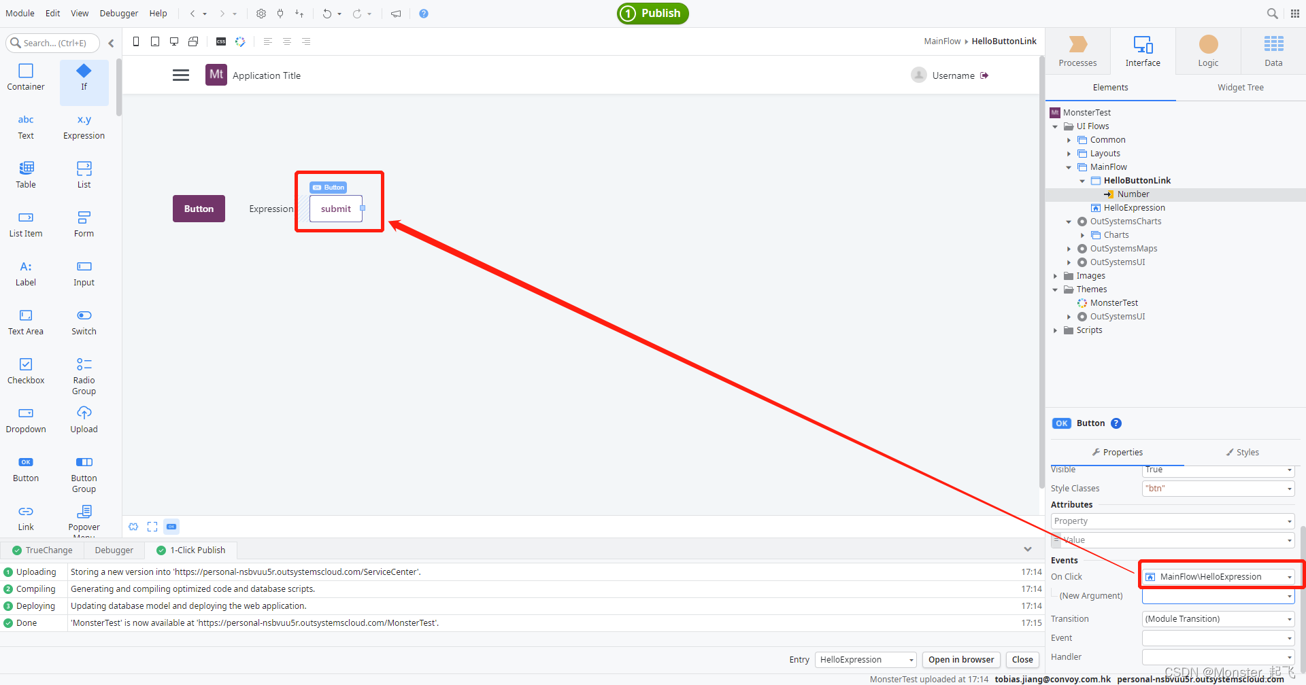Open the CSS style sheet editor
This screenshot has height=685, width=1306.
pos(221,41)
